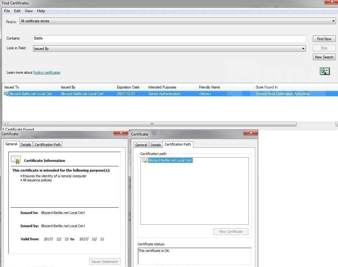338x267 pixels.
Task: Sort by Intended Purposes column header
Action: coord(172,87)
